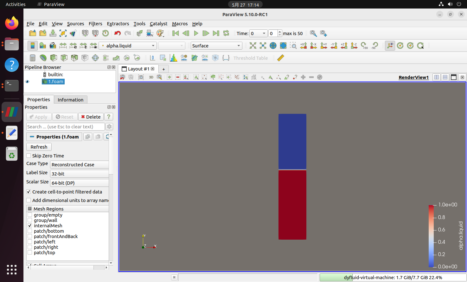Viewport: 467px width, 282px height.
Task: Open the Catalyst menu
Action: pos(158,24)
